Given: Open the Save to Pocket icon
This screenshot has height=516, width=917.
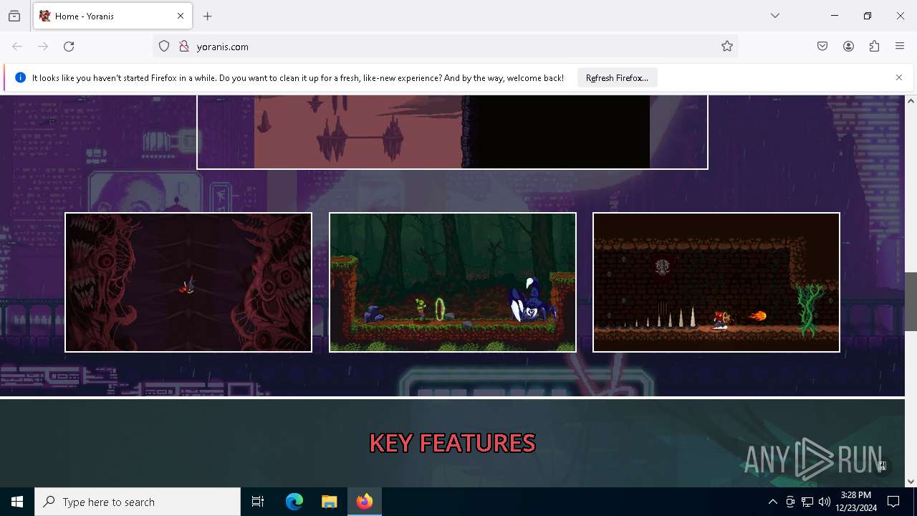Looking at the screenshot, I should click(x=822, y=47).
